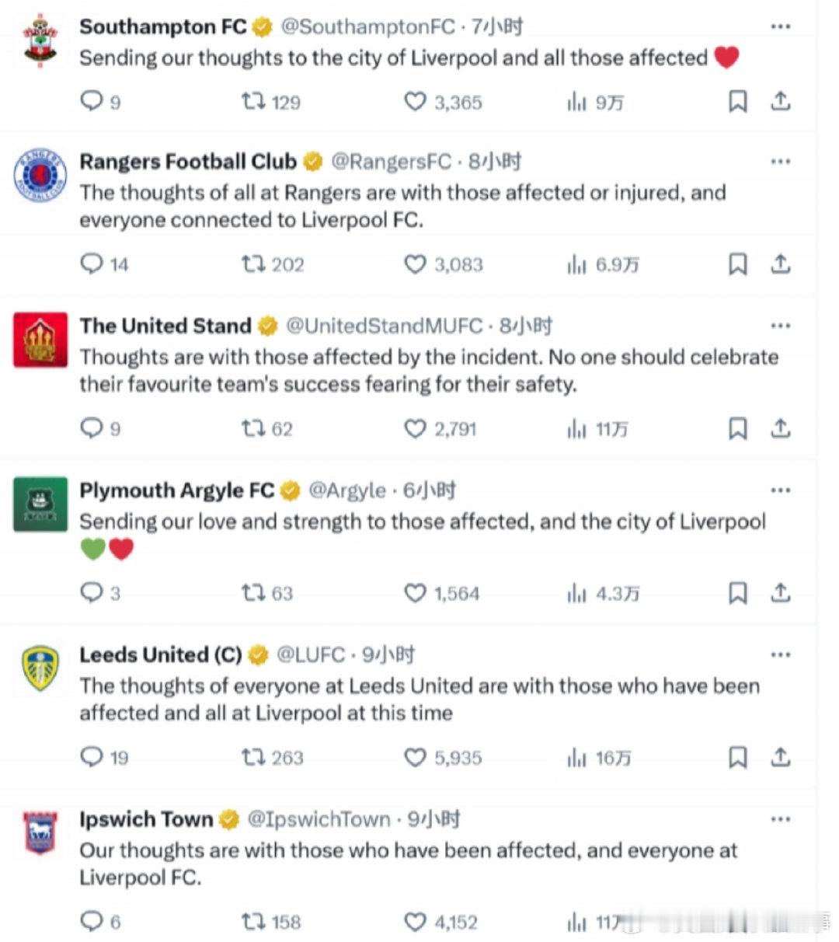Retweet the Leeds United tweet
Screen dimensions: 839x942
coord(253,757)
